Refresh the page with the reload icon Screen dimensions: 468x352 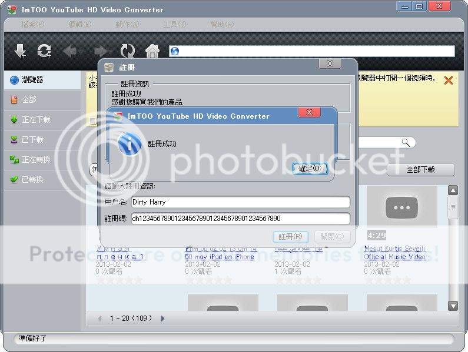click(x=127, y=51)
